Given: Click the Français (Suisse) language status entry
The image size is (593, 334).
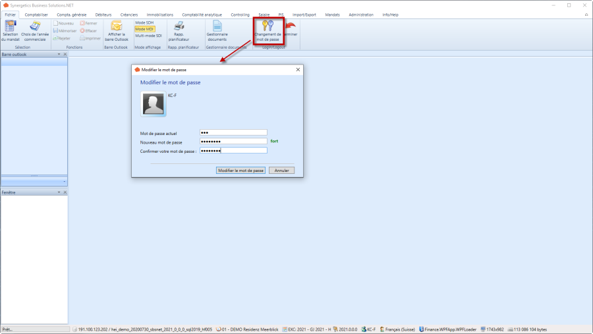Looking at the screenshot, I should coord(397,329).
